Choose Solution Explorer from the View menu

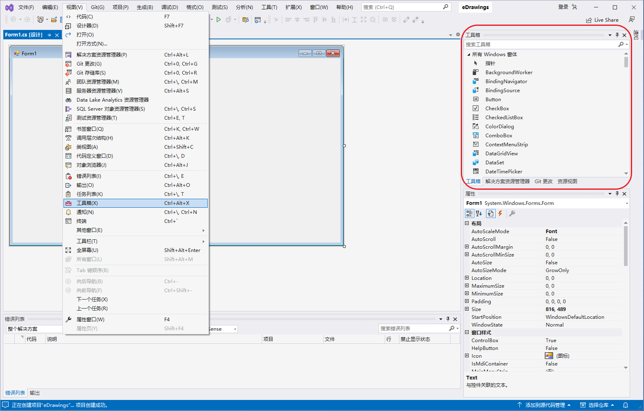(x=136, y=55)
